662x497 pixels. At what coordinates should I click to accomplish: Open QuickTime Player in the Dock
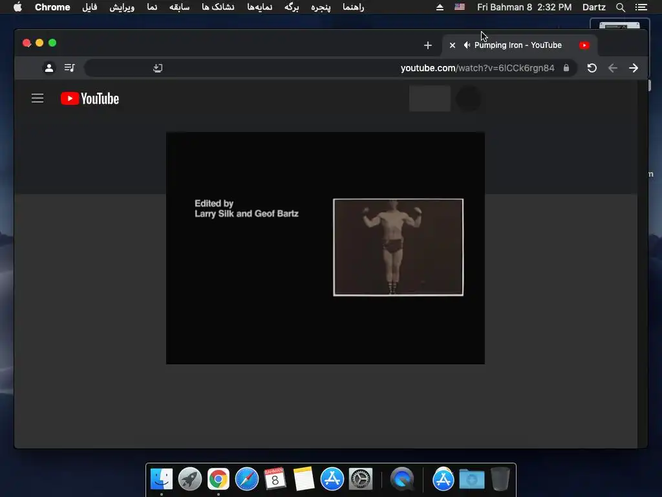click(x=402, y=479)
